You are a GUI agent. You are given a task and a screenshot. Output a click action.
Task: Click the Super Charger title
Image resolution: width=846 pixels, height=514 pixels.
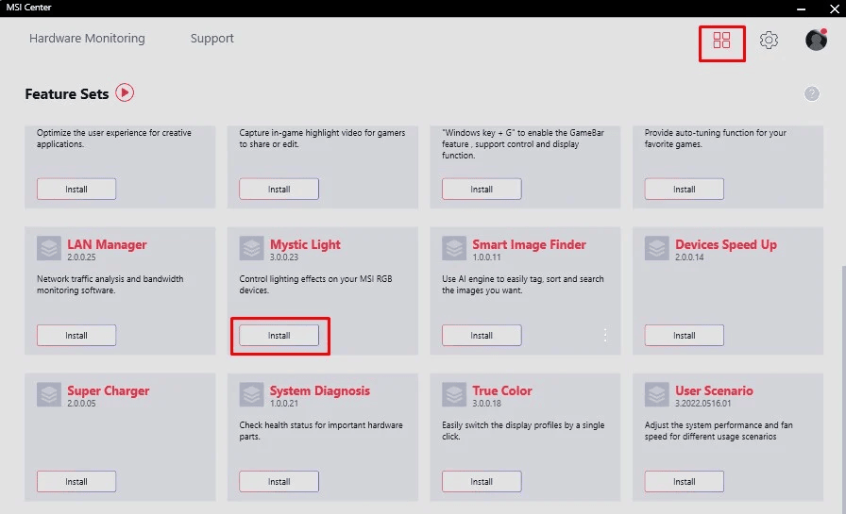(x=108, y=390)
